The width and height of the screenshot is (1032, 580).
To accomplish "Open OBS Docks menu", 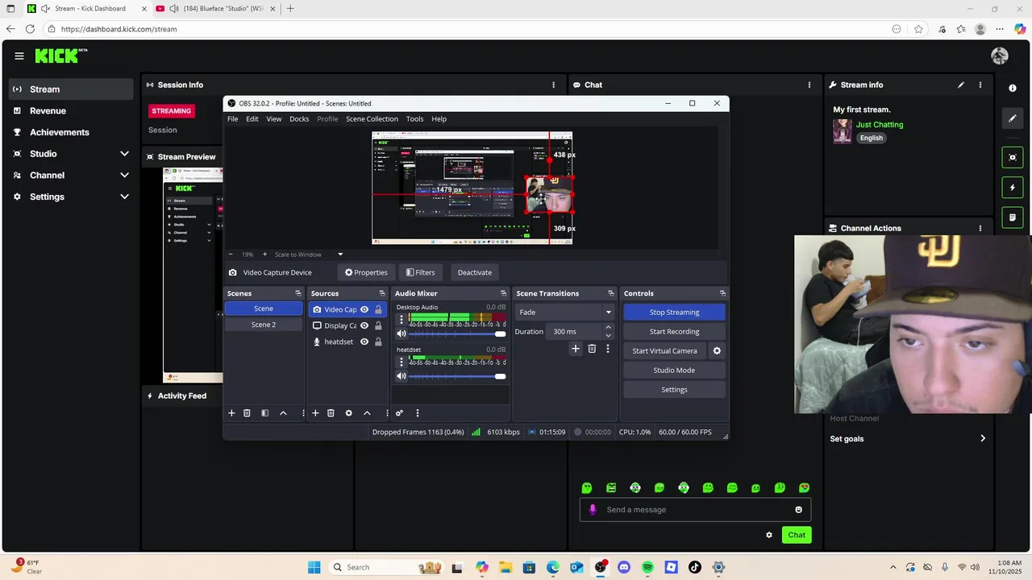I will point(299,119).
